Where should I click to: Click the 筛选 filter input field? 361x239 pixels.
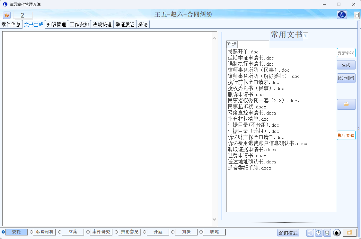[253, 44]
